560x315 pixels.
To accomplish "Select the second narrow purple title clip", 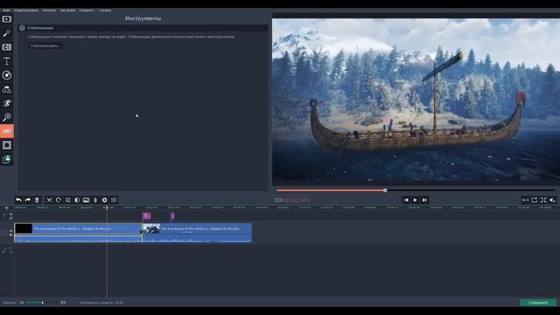I will (x=172, y=216).
